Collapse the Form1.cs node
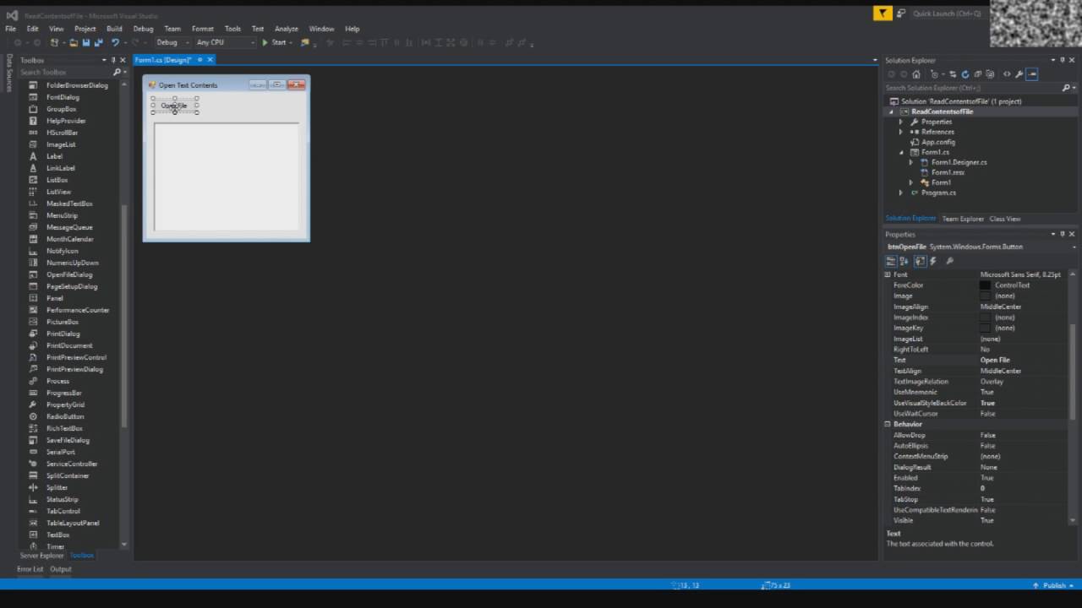Image resolution: width=1082 pixels, height=608 pixels. click(901, 152)
